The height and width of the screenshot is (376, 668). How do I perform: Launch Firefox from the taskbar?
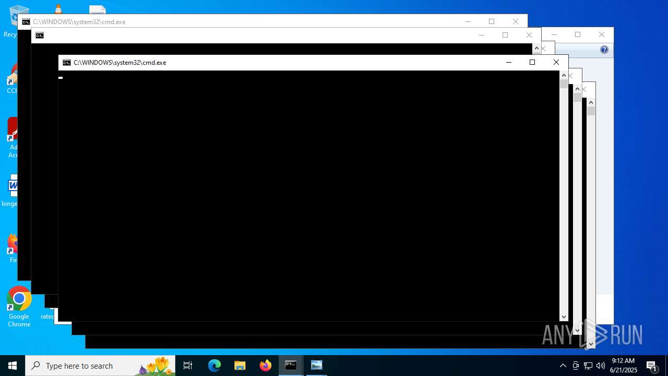266,366
